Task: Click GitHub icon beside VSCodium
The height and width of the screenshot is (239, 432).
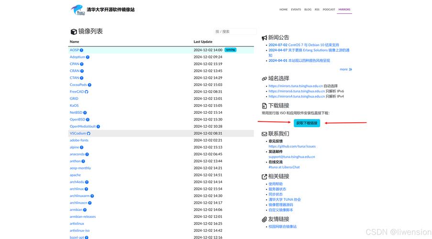Action: pyautogui.click(x=89, y=133)
